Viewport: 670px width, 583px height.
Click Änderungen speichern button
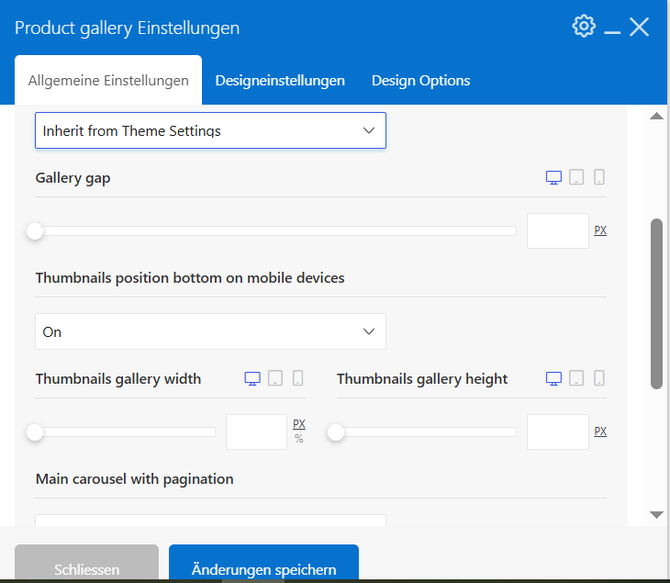(263, 563)
